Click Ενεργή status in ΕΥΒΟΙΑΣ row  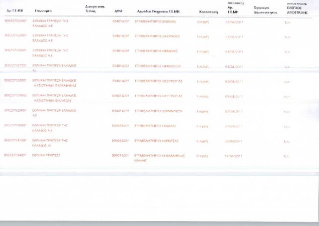pos(203,22)
